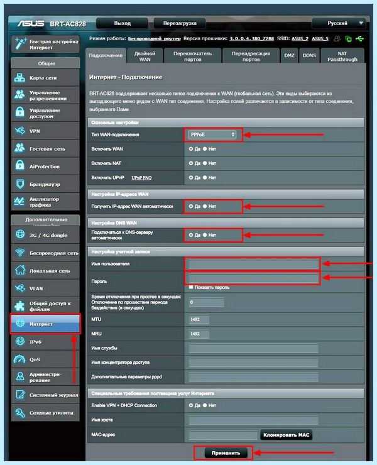Viewport: 377px width, 465px height.
Task: Click the client users status icon in the header
Action: click(337, 38)
